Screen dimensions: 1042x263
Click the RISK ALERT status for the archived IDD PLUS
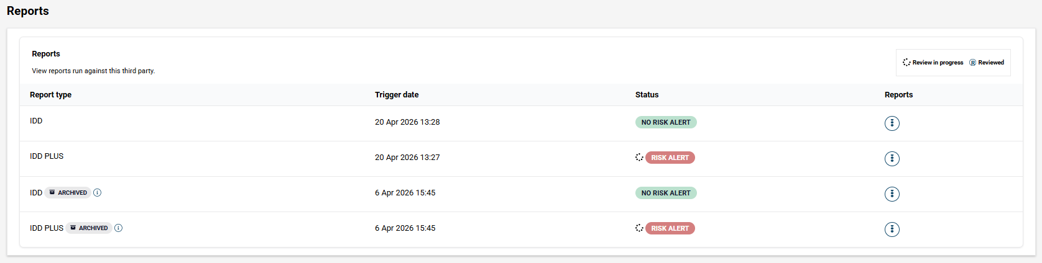click(x=670, y=228)
